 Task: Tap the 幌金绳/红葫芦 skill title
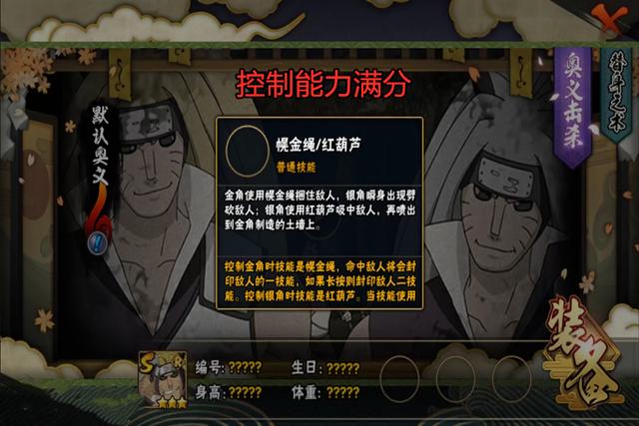319,145
